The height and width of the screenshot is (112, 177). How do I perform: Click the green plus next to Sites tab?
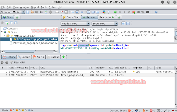click(x=17, y=17)
